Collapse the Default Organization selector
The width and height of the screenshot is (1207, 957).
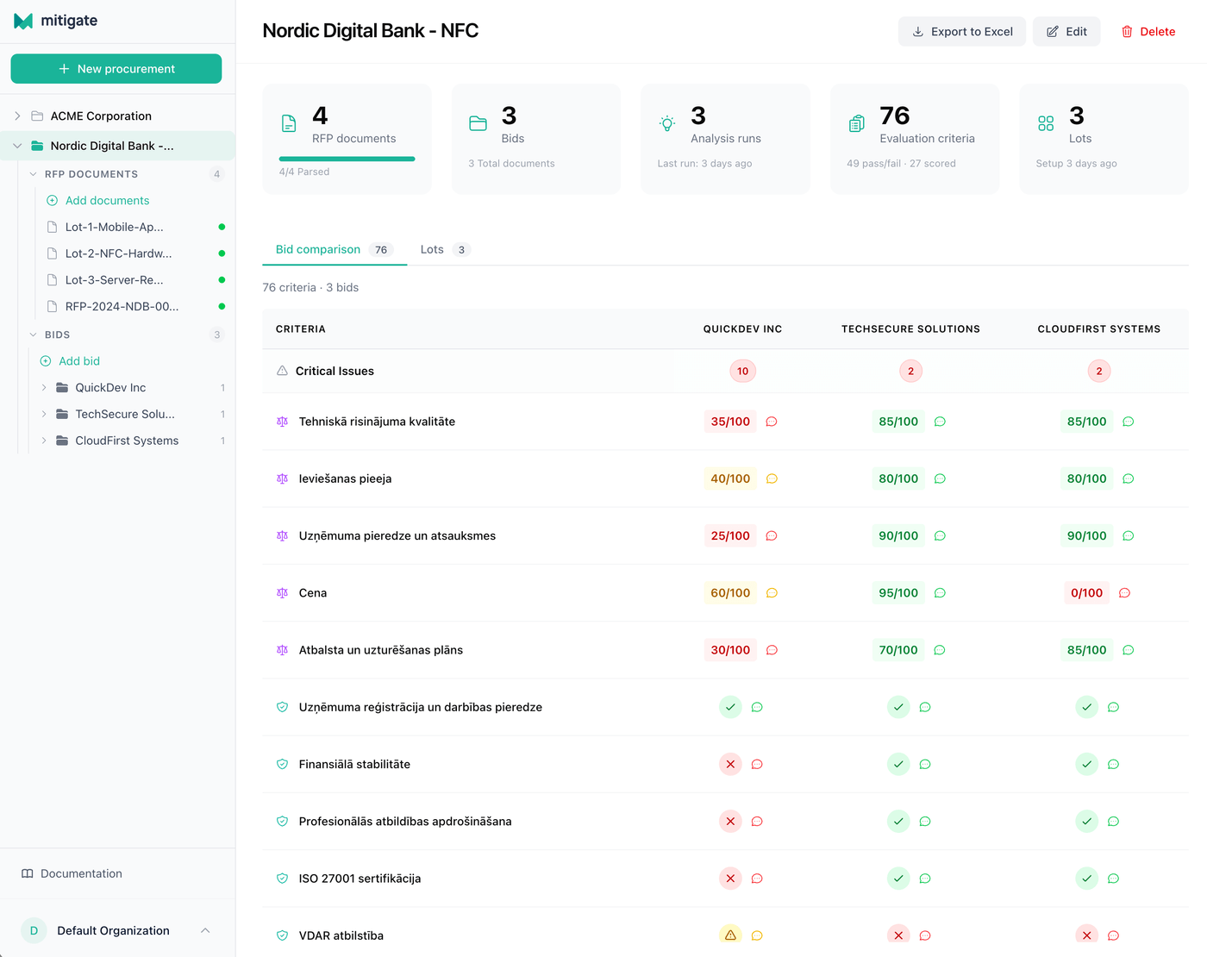point(205,930)
